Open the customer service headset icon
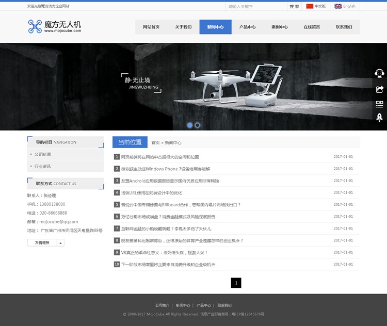This screenshot has width=387, height=326. point(379,74)
